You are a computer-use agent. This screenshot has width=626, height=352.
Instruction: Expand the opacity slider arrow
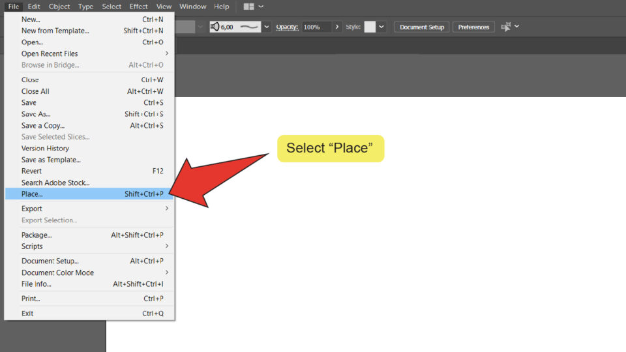[337, 27]
